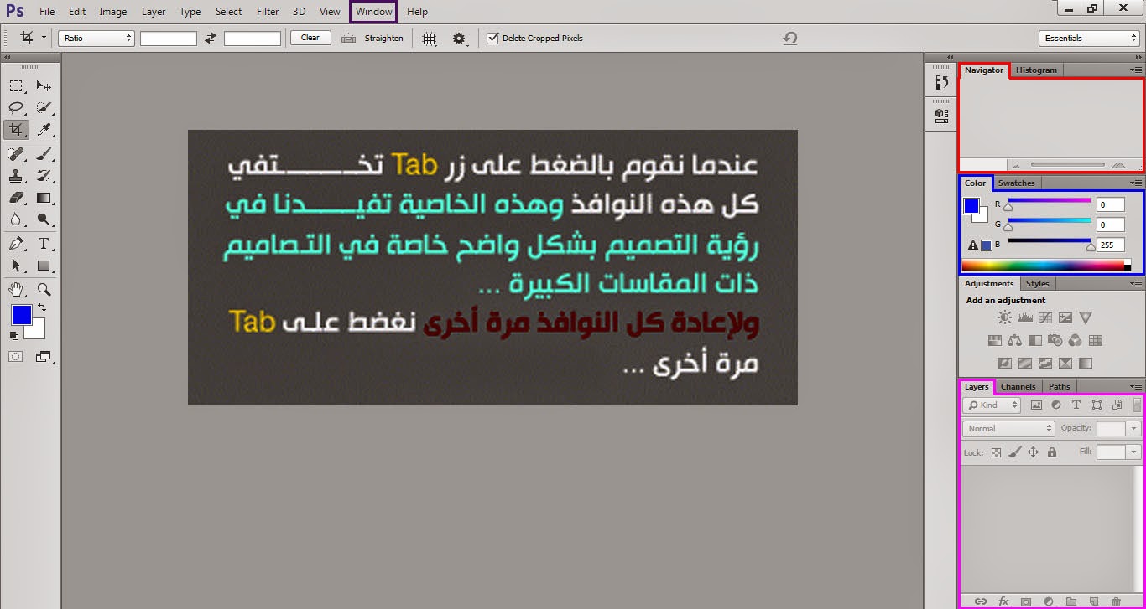Toggle lock position icon
This screenshot has height=609, width=1146.
(1033, 452)
